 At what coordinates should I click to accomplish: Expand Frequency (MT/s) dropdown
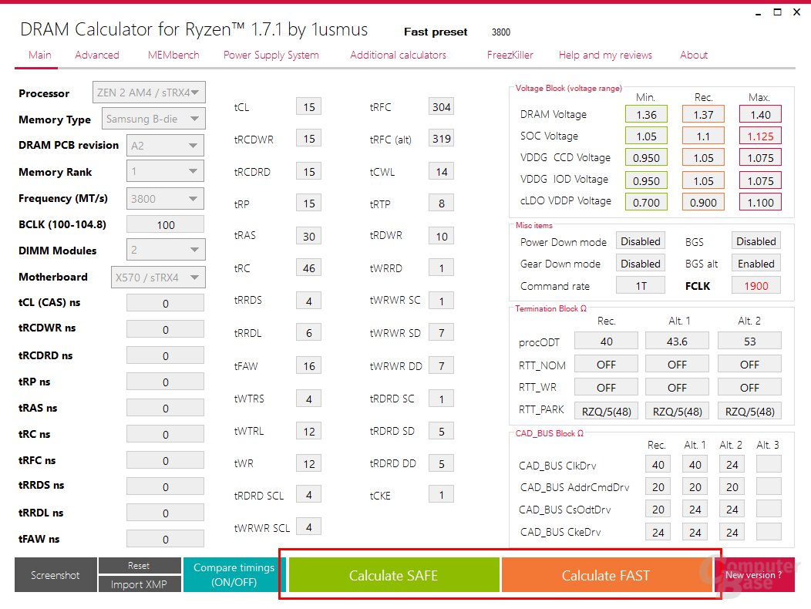pyautogui.click(x=166, y=199)
